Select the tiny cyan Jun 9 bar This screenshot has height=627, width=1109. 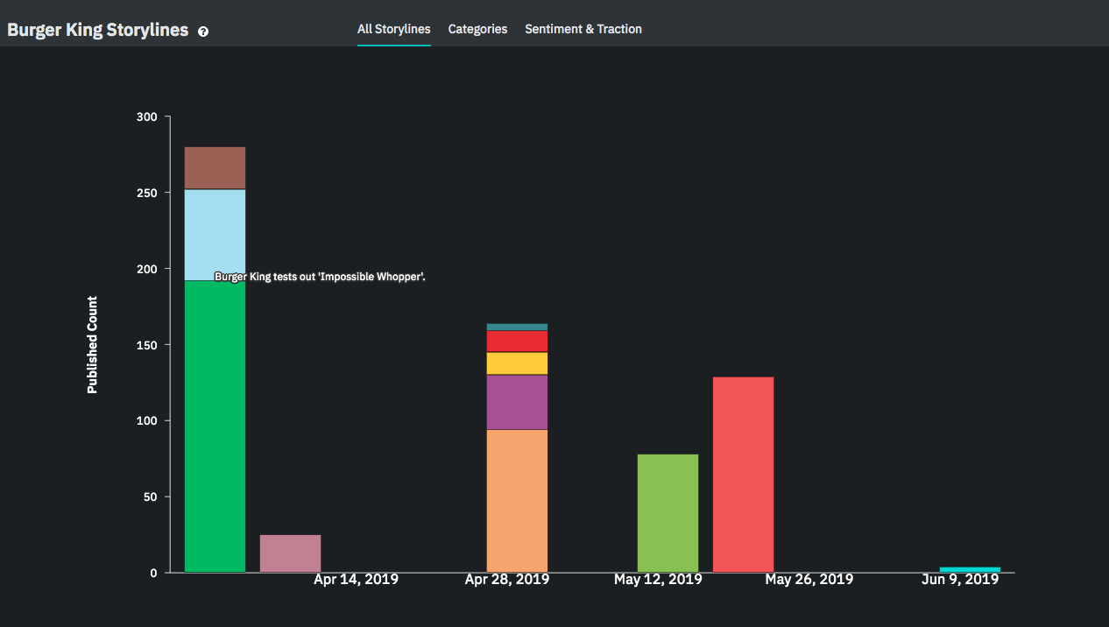coord(970,570)
